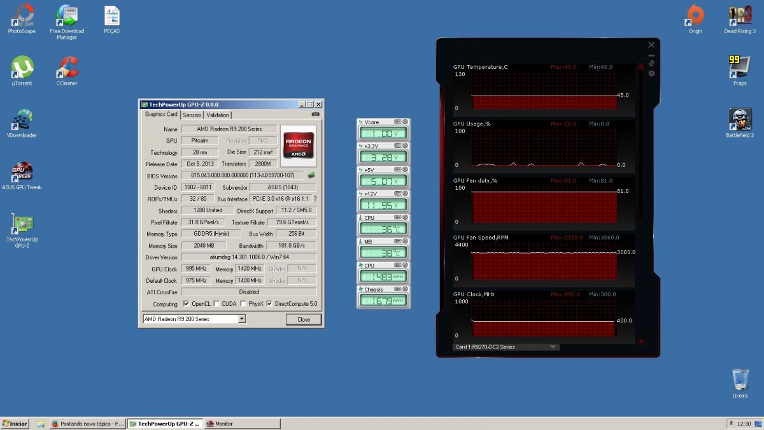Image resolution: width=764 pixels, height=430 pixels.
Task: Click the BIOS Version value field
Action: [243, 175]
